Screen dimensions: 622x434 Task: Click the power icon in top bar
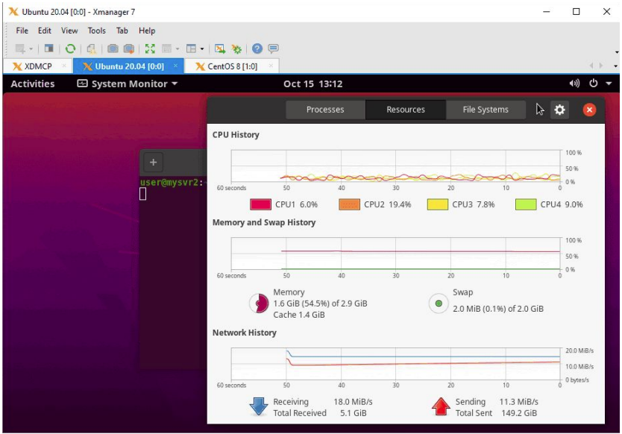pos(593,84)
